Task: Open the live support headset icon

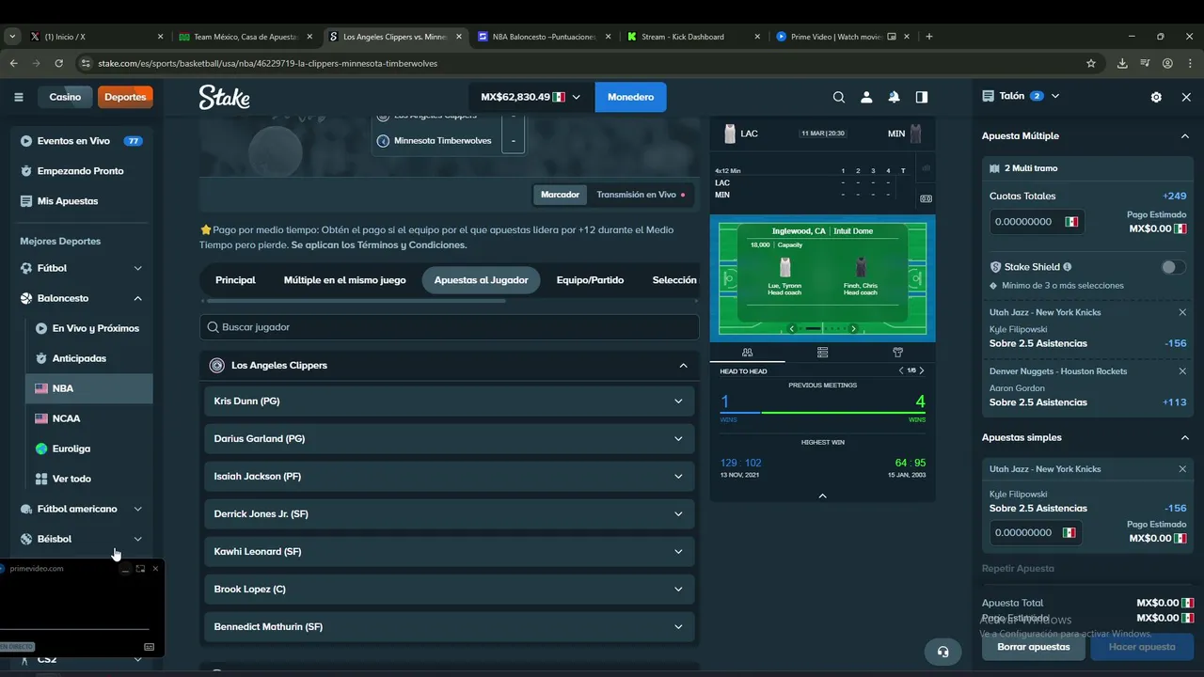Action: 943,652
